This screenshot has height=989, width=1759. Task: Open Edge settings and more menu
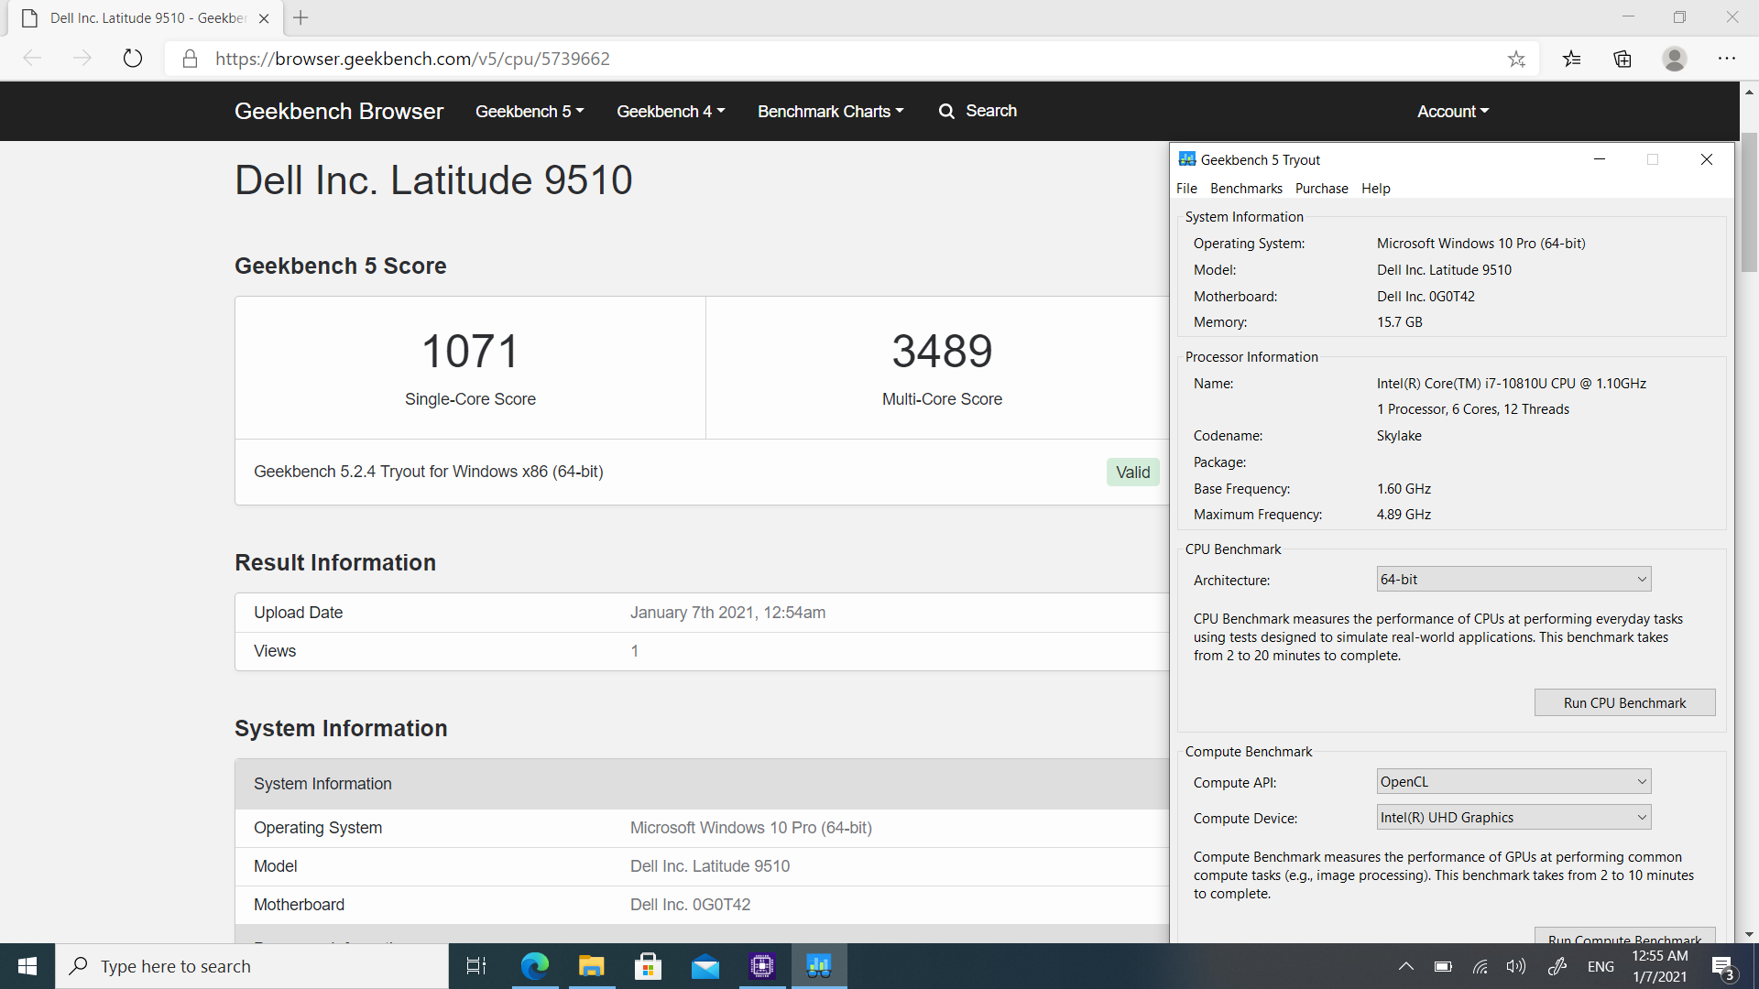[1727, 59]
